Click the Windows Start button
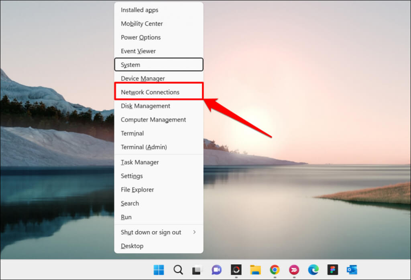The image size is (411, 280). pos(159,270)
